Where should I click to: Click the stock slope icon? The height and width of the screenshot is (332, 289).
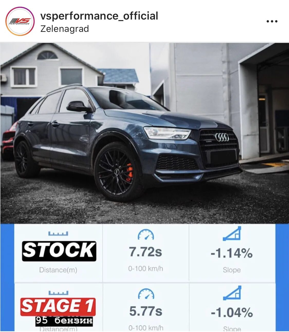pyautogui.click(x=232, y=233)
